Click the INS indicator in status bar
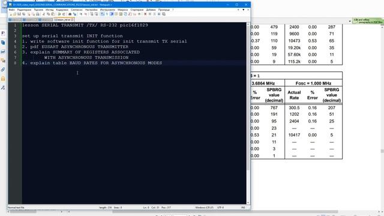Image resolution: width=384 pixels, height=216 pixels. coord(243,208)
